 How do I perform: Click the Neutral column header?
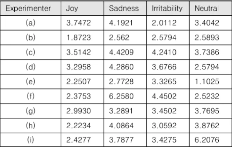pyautogui.click(x=207, y=9)
